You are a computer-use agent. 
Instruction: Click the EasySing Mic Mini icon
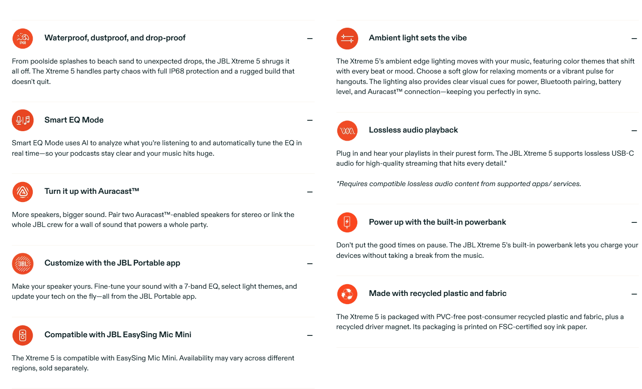23,335
